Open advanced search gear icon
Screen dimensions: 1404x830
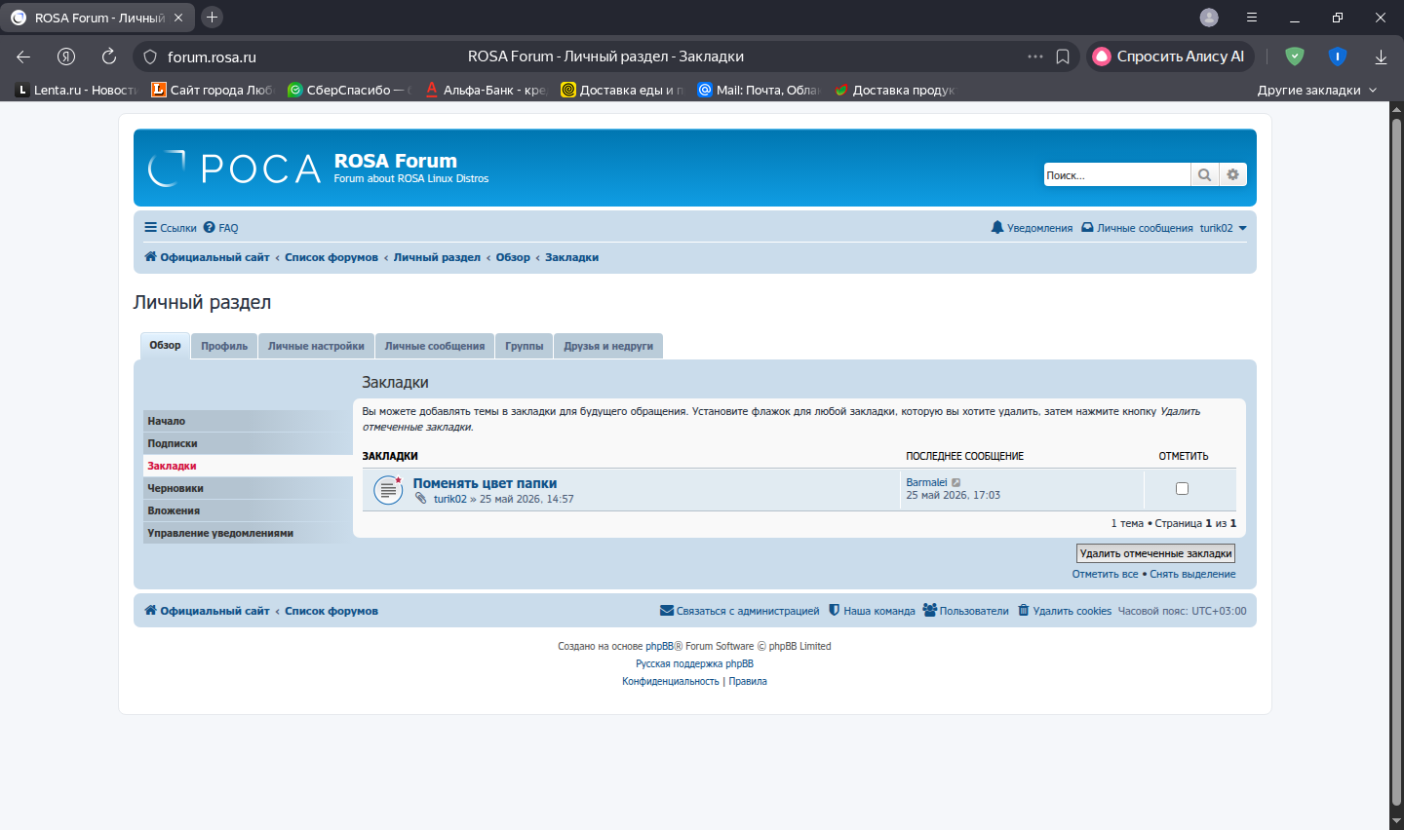(1233, 174)
